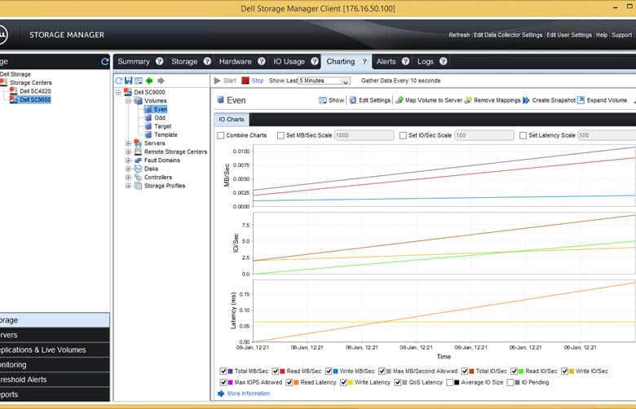Uncheck Total MB/Sec in the legend

tap(223, 371)
